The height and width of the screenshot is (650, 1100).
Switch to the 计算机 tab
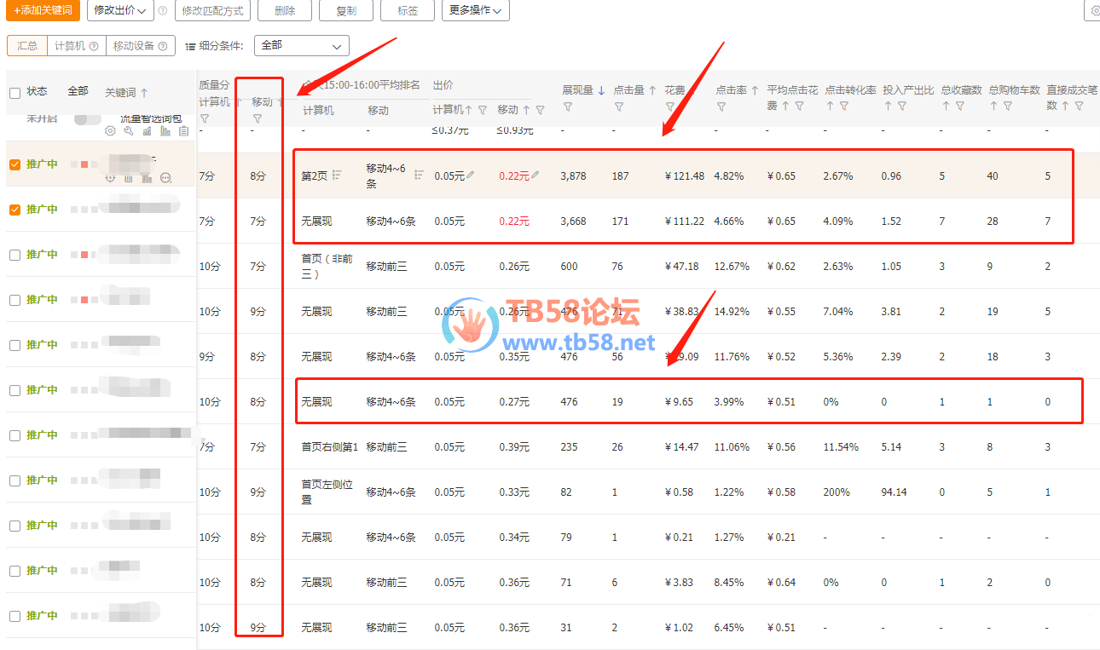click(75, 46)
